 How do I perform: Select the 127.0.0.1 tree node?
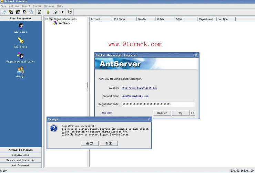tap(64, 23)
